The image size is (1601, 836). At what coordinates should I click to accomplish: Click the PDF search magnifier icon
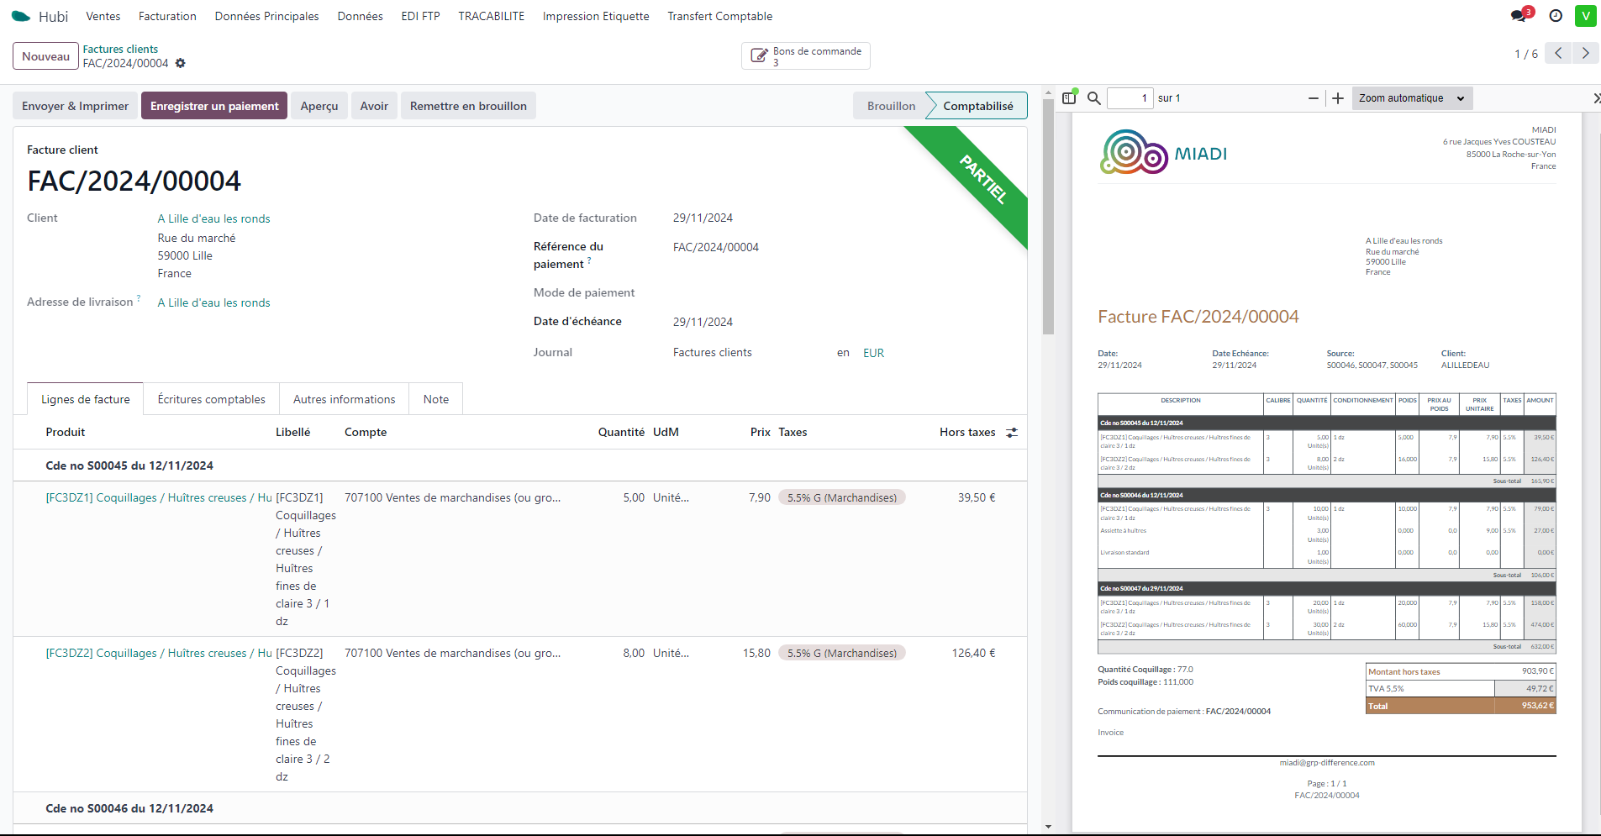[1093, 98]
